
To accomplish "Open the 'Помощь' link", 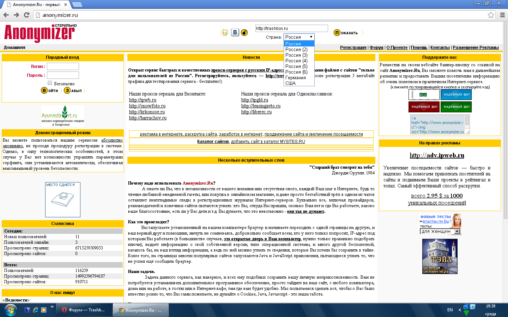I will [x=419, y=48].
